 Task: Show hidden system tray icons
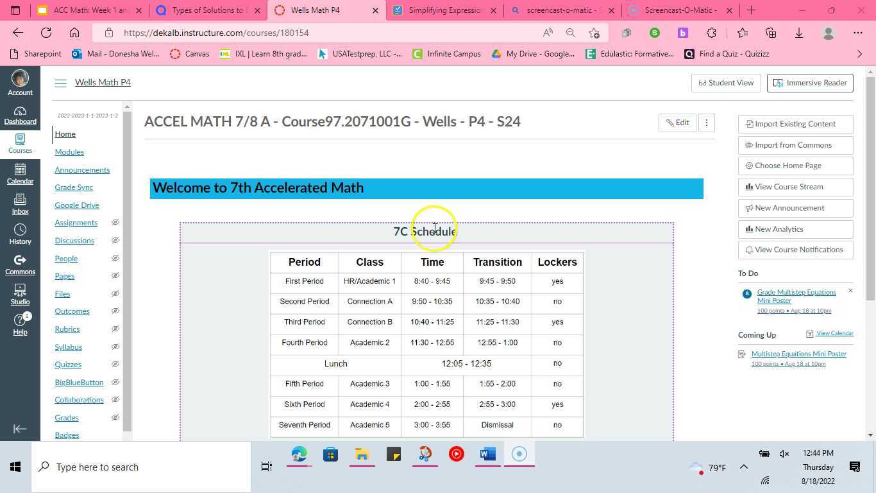point(744,467)
